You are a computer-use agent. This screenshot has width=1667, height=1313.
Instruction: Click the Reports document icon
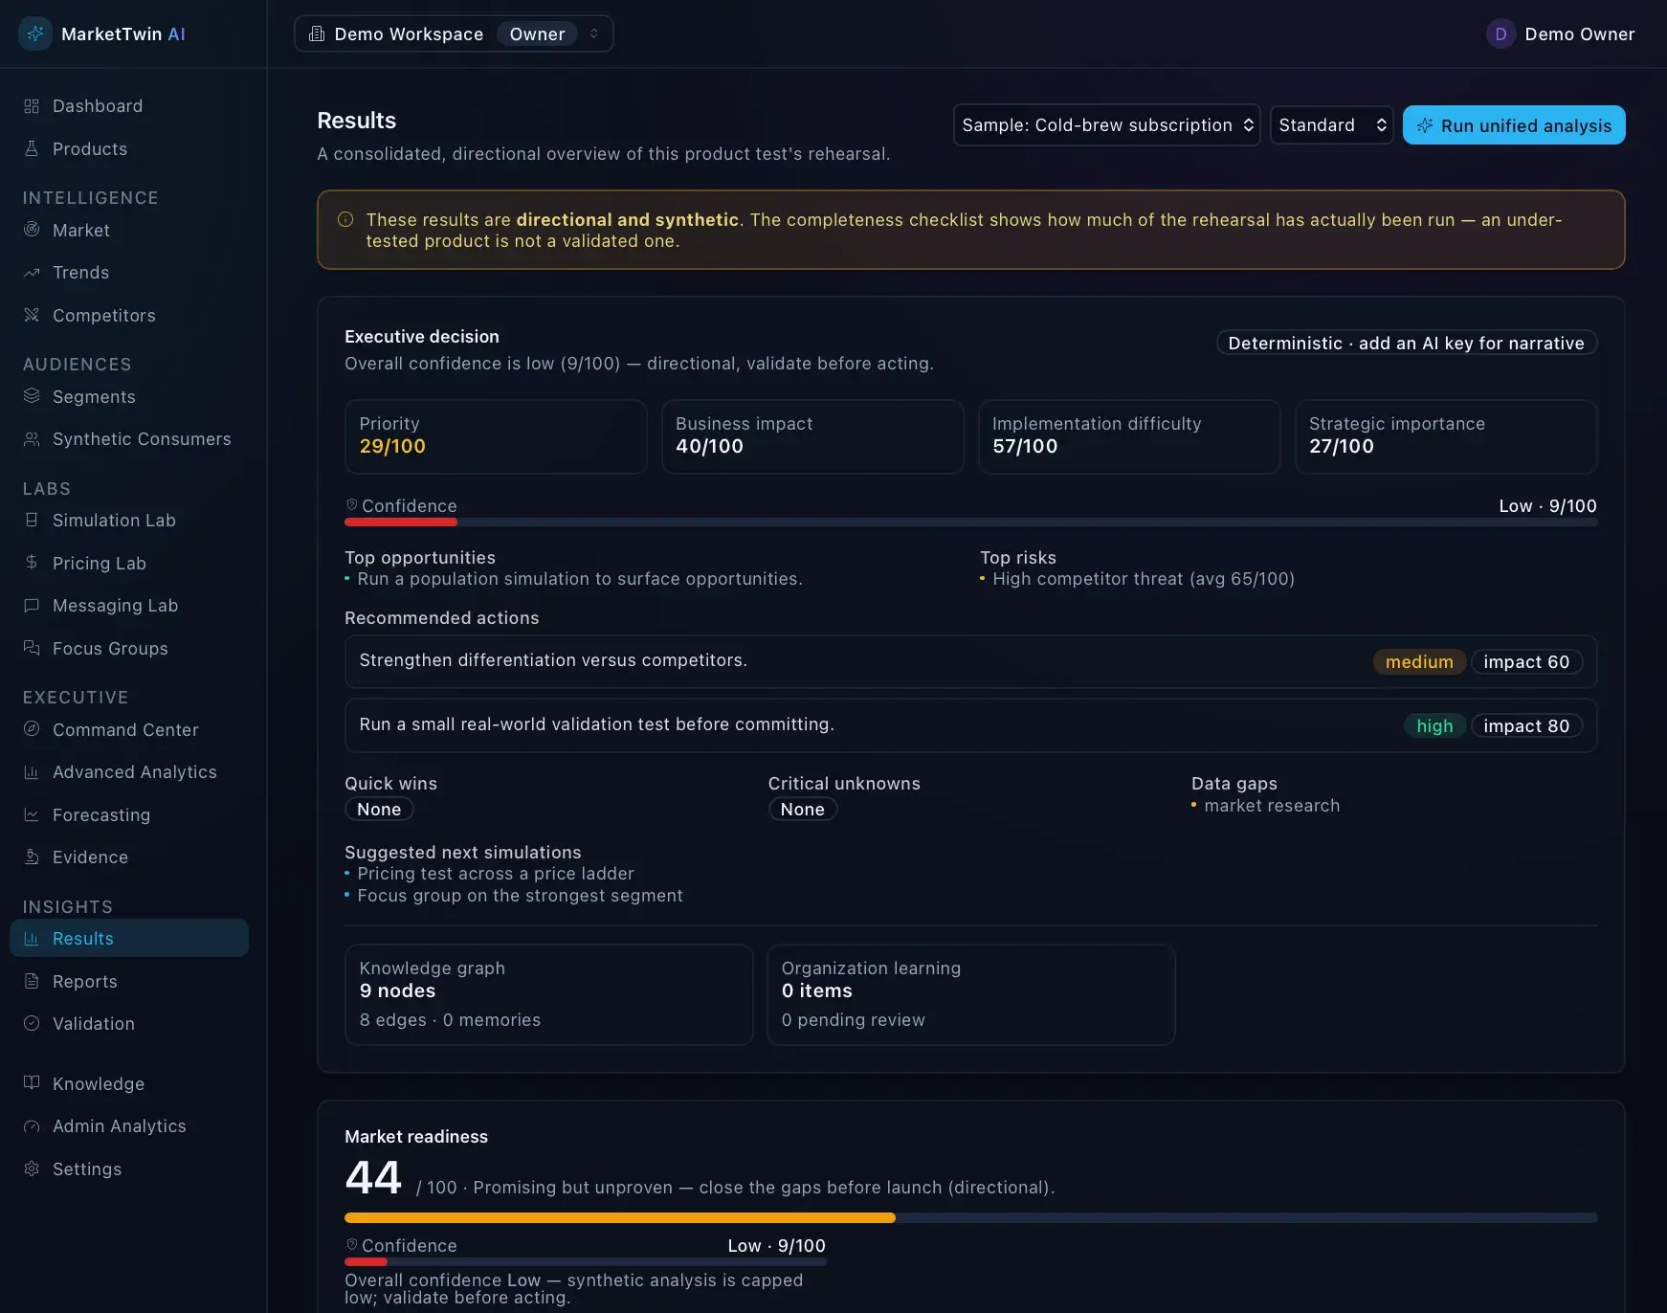[32, 981]
